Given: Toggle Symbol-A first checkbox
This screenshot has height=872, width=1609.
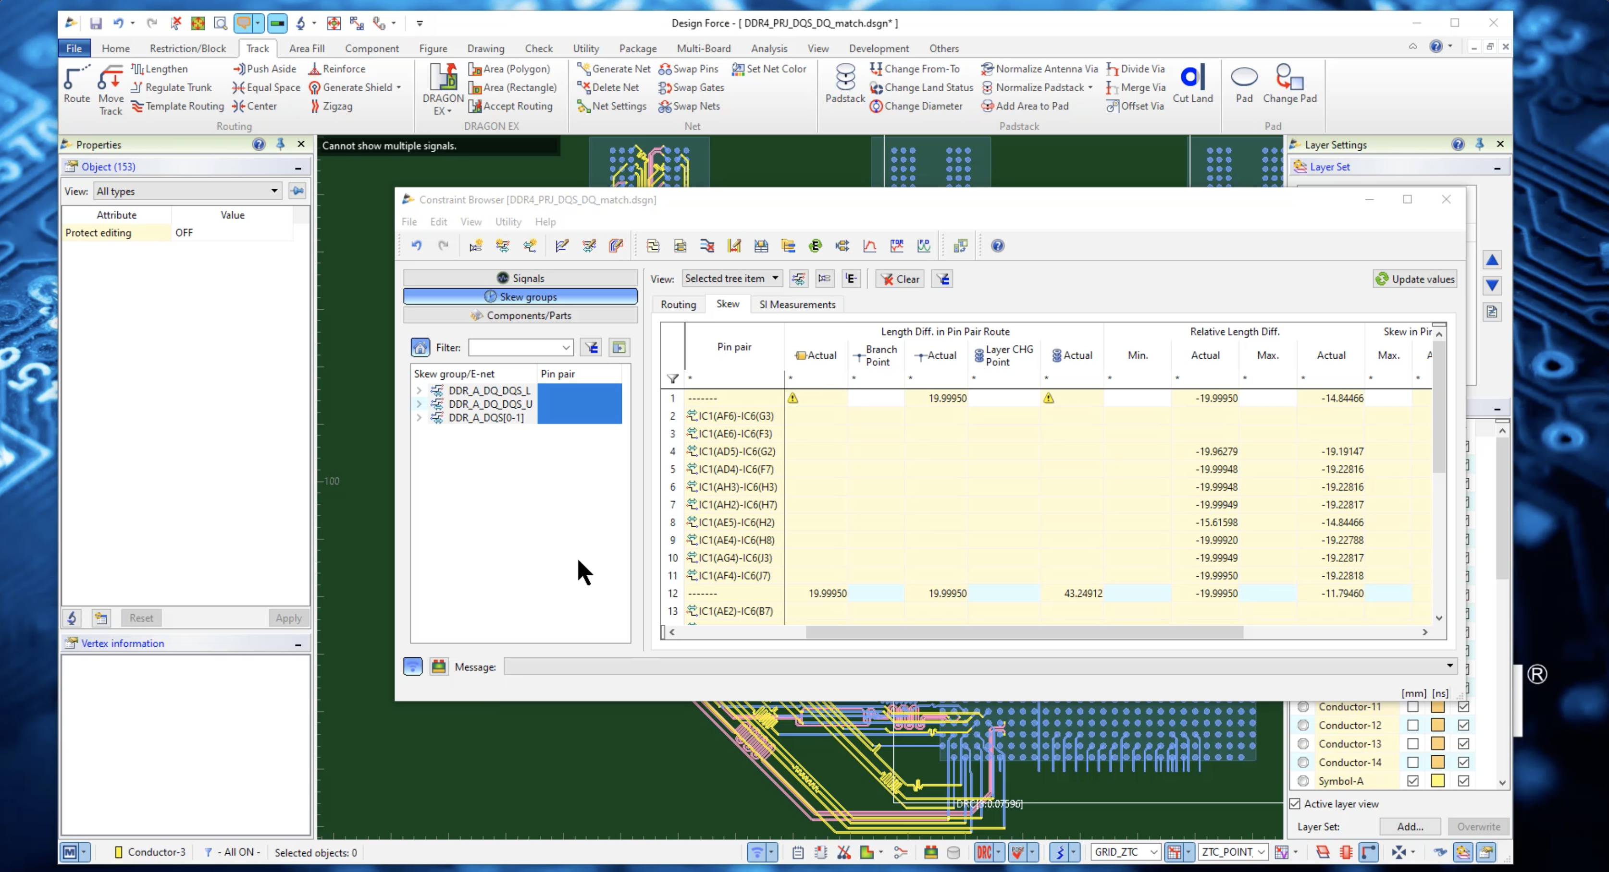Looking at the screenshot, I should coord(1413,781).
